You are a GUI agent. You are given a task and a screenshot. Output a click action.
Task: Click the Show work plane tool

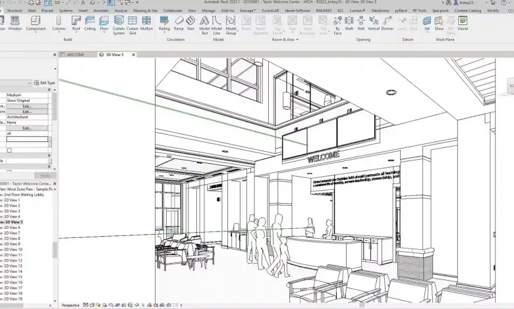point(439,23)
